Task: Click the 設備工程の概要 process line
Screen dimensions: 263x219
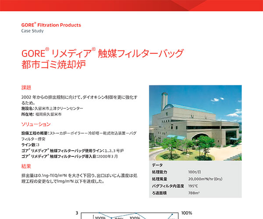Action: tap(79, 136)
